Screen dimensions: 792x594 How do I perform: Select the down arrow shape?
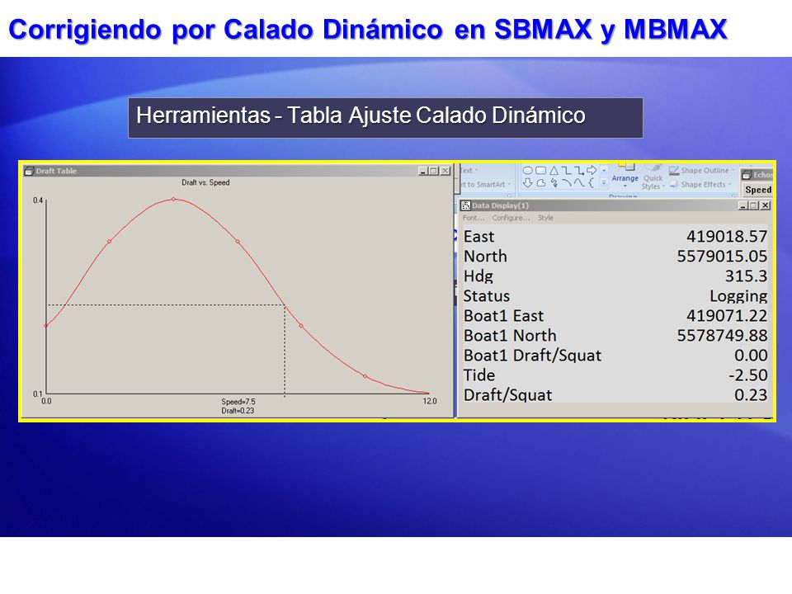pos(528,183)
